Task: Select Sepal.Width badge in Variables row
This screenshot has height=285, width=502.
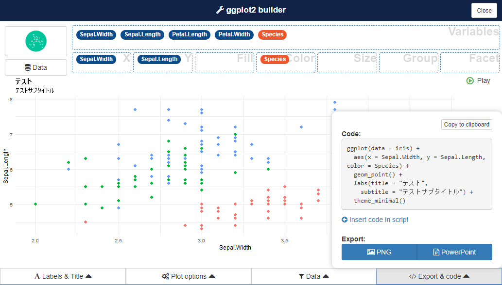Action: (x=96, y=34)
